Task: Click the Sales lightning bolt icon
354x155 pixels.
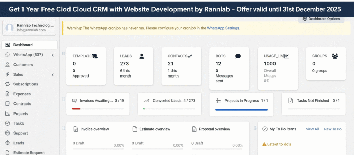Action: click(7, 74)
